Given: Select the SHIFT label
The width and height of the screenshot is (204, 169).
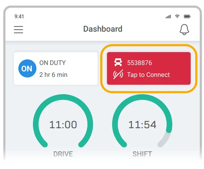Looking at the screenshot, I should pos(142,154).
